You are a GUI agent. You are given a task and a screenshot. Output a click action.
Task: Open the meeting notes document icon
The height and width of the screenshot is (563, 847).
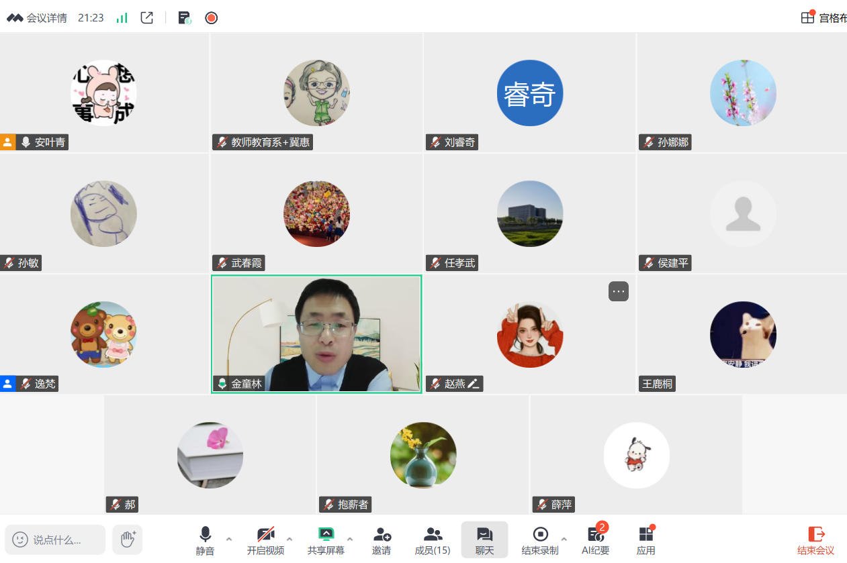184,18
